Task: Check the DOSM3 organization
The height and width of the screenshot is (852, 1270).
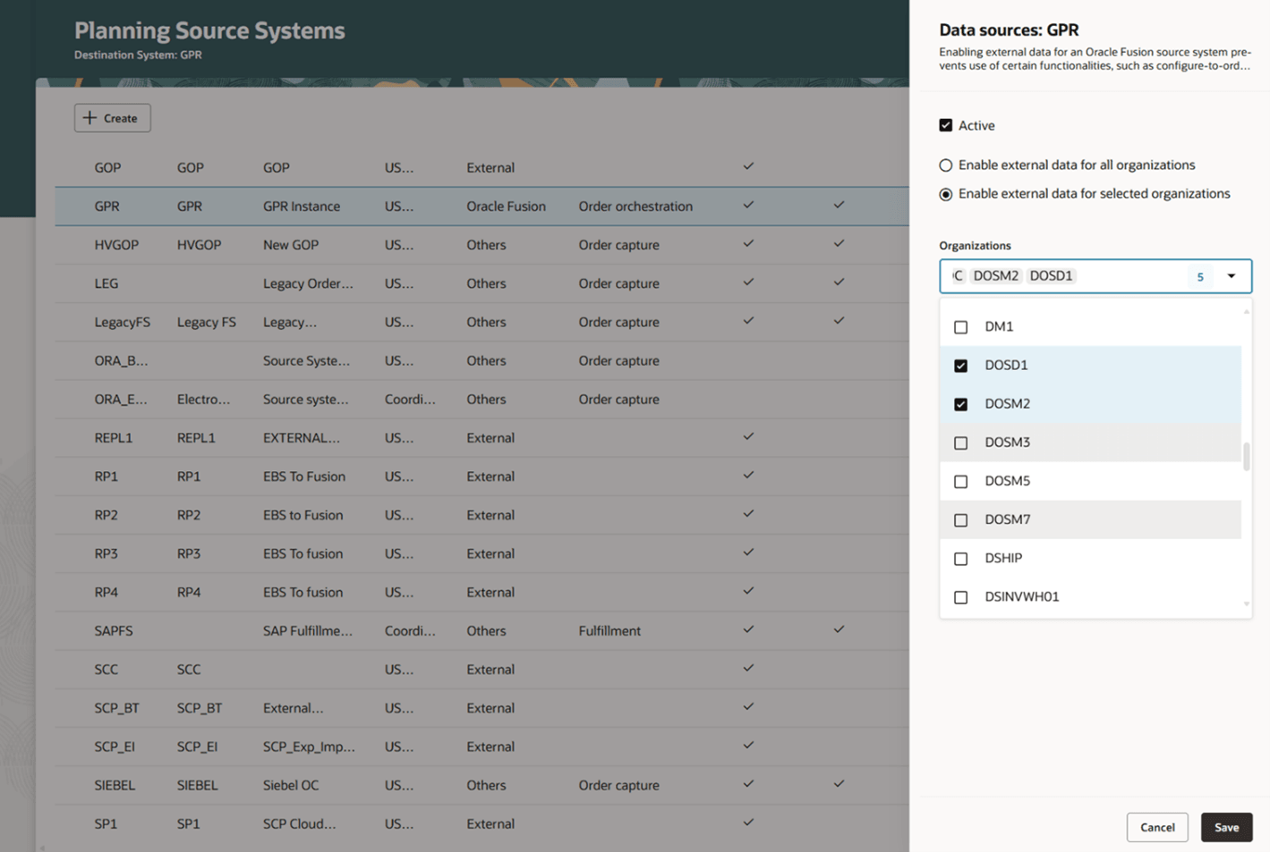Action: click(x=960, y=442)
